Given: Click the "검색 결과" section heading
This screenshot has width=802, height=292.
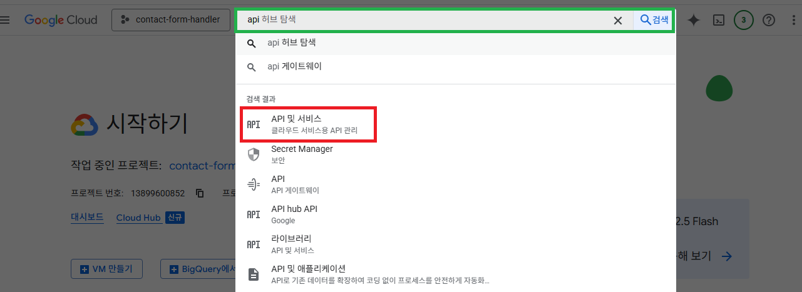Looking at the screenshot, I should pos(260,99).
